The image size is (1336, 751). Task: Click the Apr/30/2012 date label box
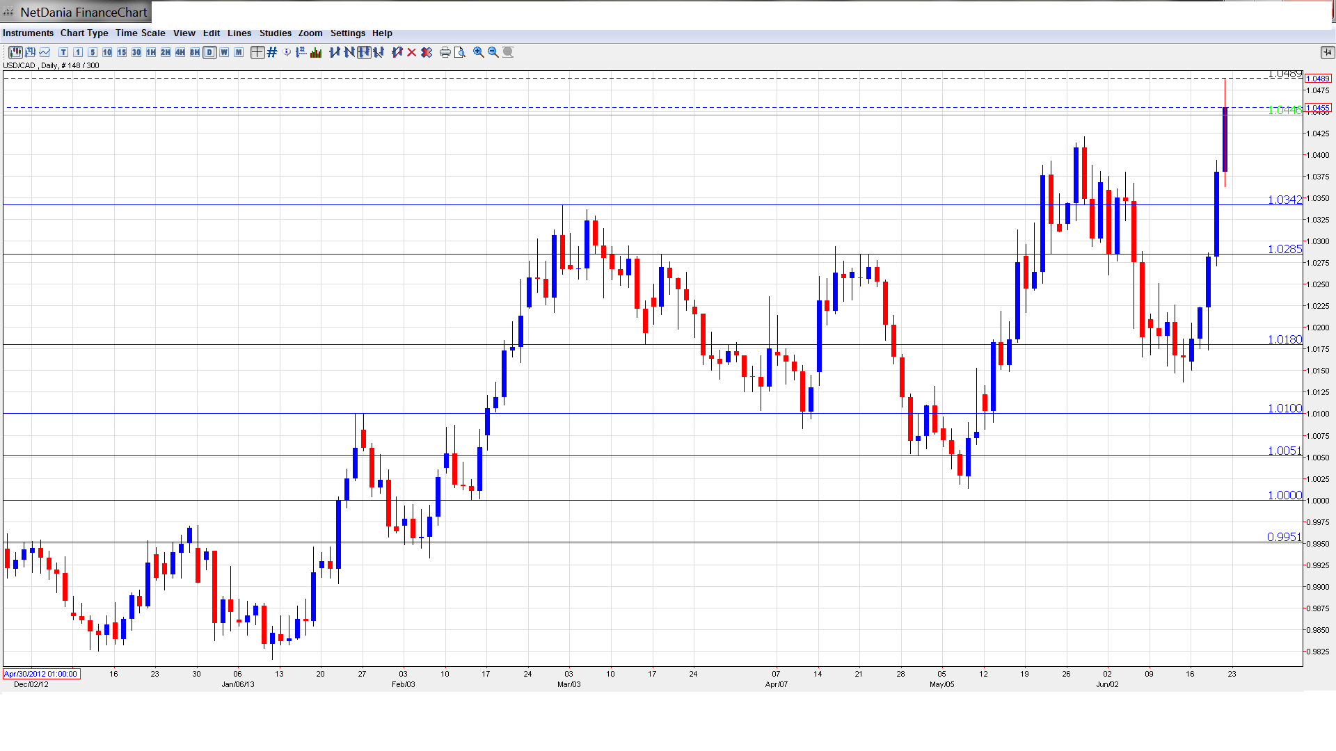point(41,674)
